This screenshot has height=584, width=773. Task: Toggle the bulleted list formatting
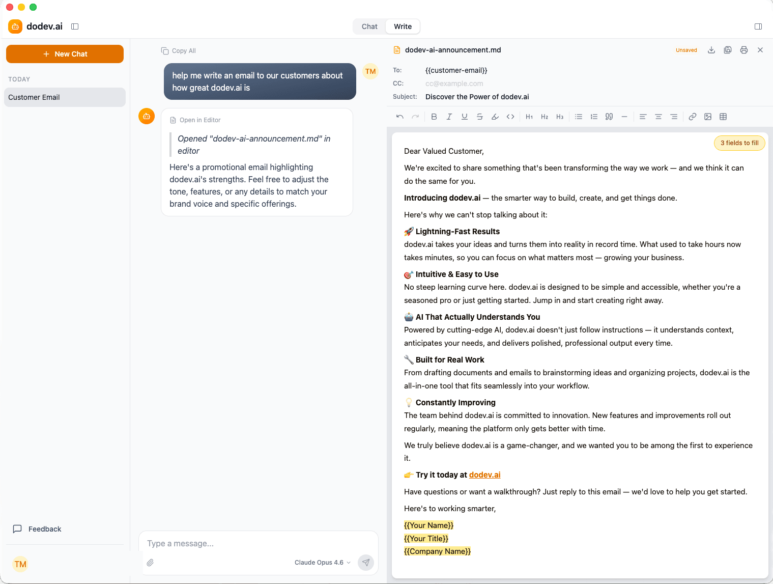(579, 117)
